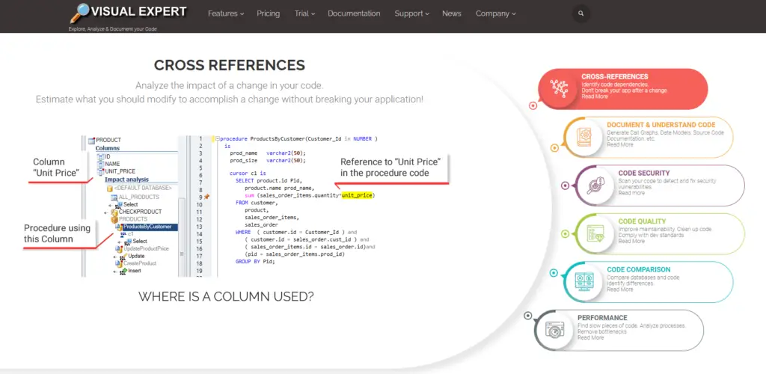This screenshot has width=766, height=374.
Task: Open the Pricing page
Action: tap(268, 13)
